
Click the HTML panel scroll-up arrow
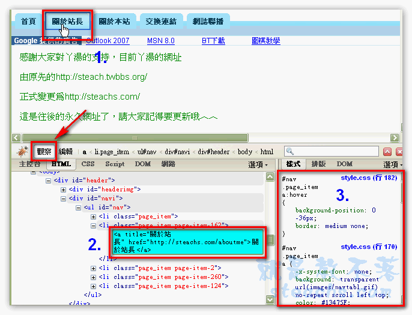[270, 176]
